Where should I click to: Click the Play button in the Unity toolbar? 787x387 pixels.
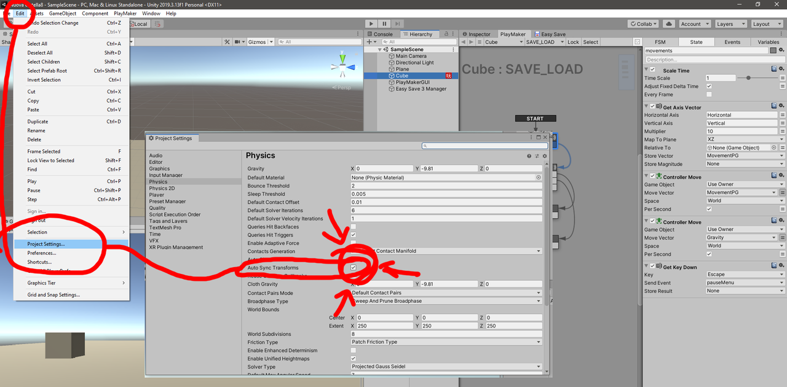[x=371, y=24]
